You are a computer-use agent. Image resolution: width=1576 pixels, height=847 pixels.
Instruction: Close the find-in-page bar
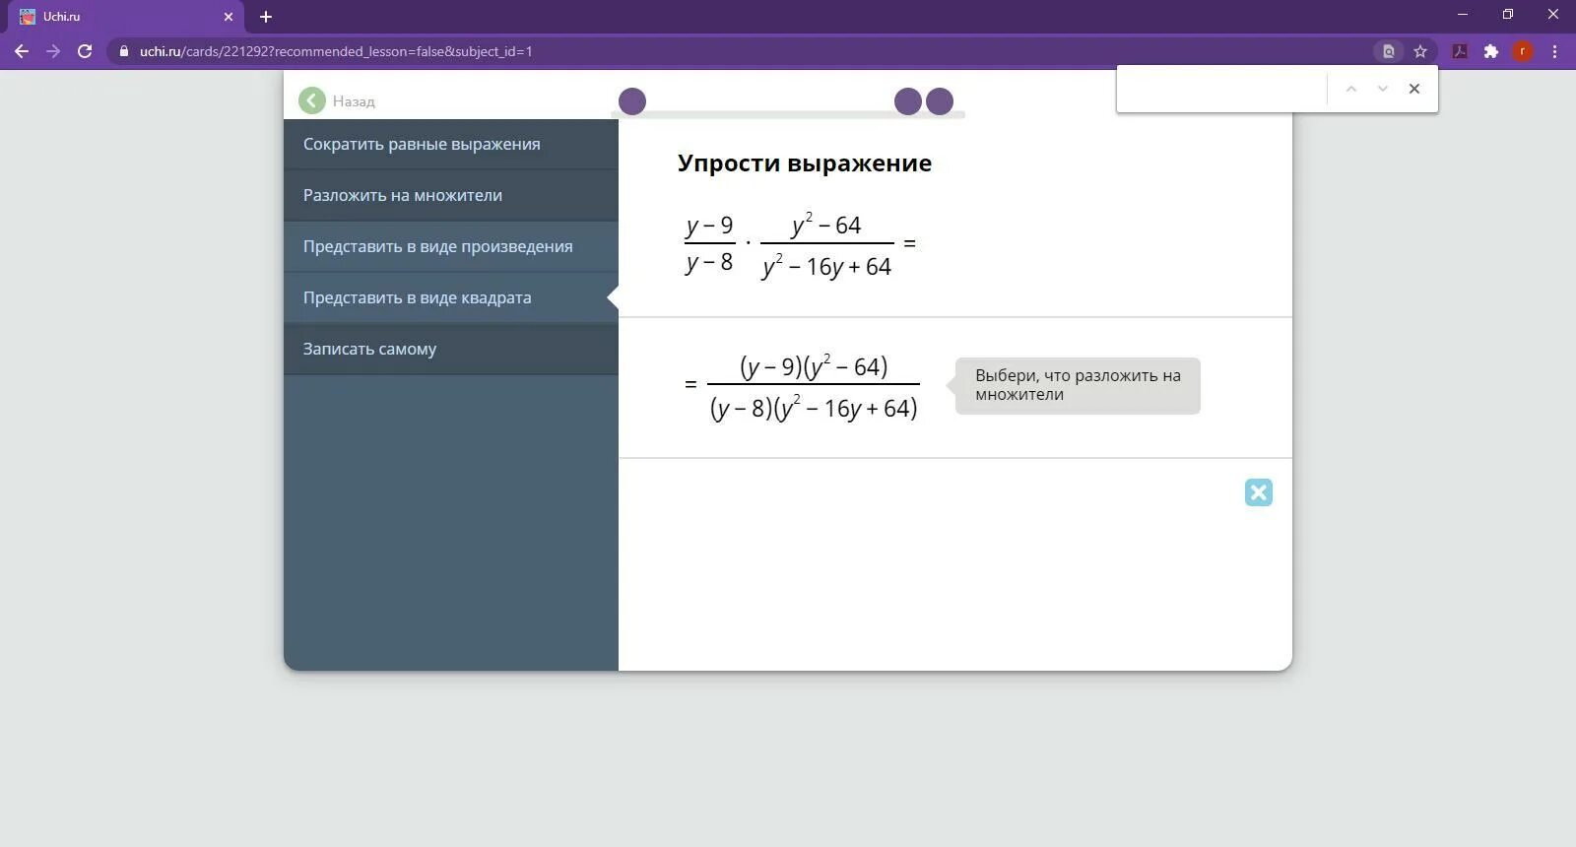pos(1414,89)
